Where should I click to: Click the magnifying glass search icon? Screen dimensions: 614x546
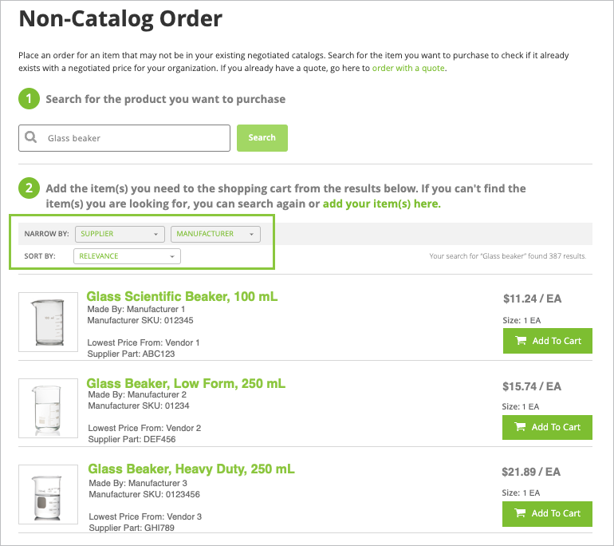pyautogui.click(x=30, y=137)
